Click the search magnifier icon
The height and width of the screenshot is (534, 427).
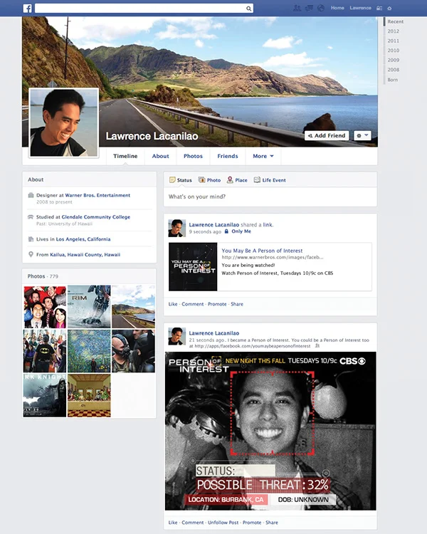(249, 9)
